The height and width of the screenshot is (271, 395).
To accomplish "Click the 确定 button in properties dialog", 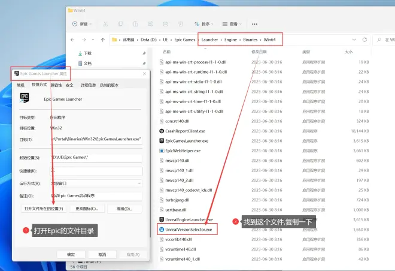I will click(71, 254).
